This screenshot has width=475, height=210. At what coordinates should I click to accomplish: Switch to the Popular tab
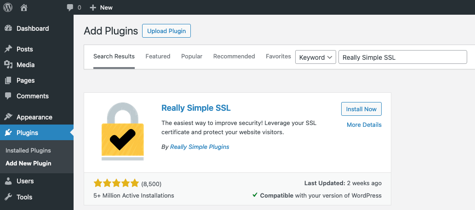click(192, 57)
